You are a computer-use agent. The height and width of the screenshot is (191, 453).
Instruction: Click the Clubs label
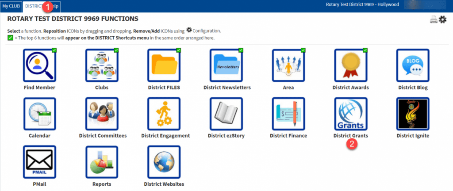coord(102,88)
